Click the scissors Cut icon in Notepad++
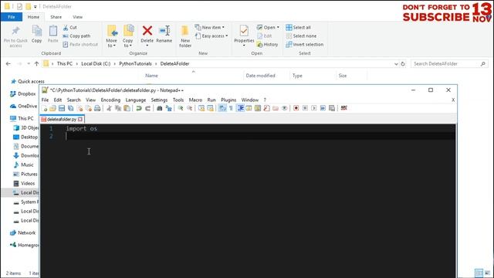 pyautogui.click(x=109, y=108)
